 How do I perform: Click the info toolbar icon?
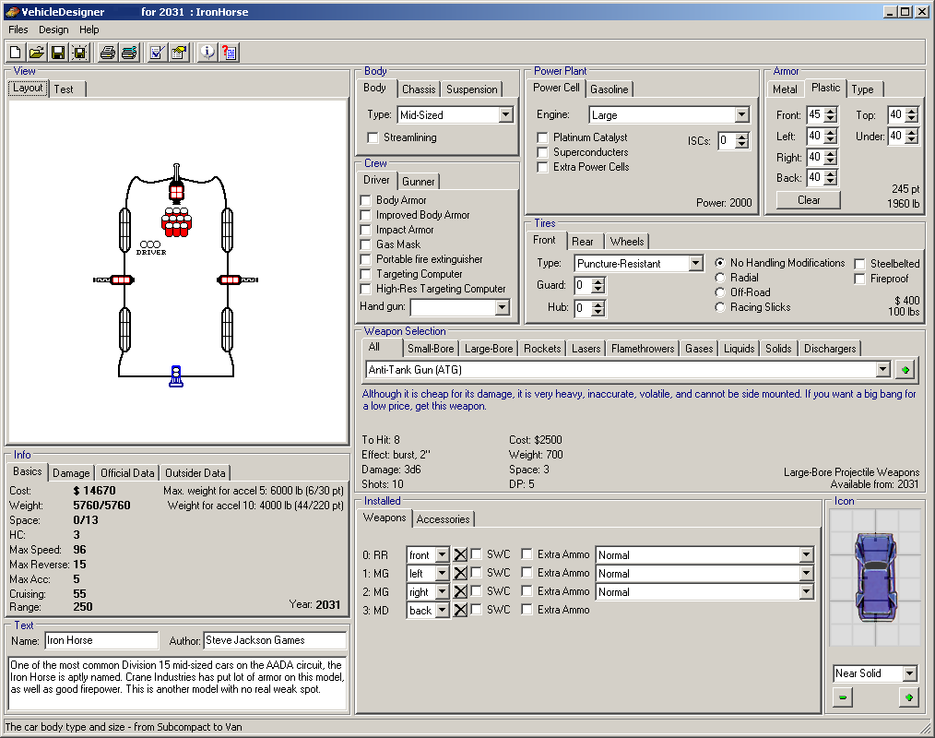point(206,53)
